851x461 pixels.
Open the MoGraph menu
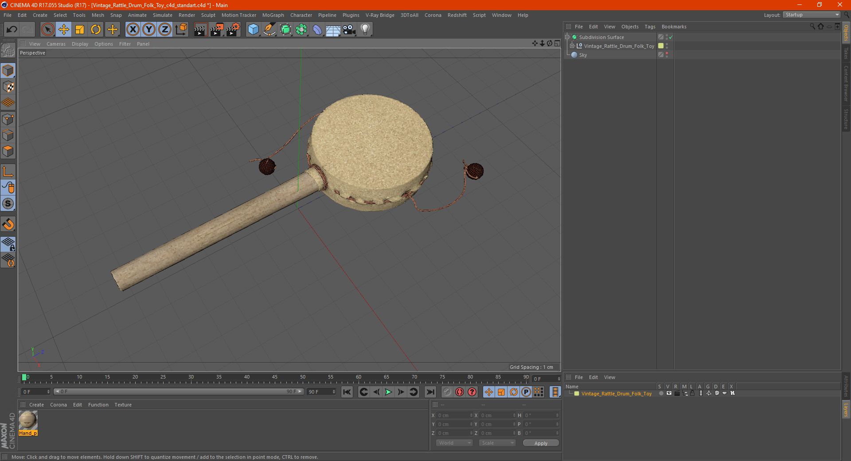pos(273,15)
